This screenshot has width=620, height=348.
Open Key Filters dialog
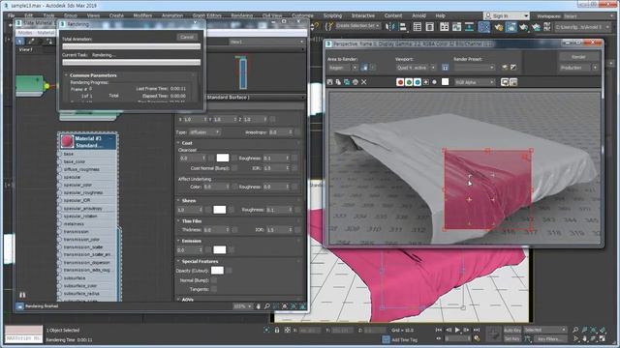[550, 339]
